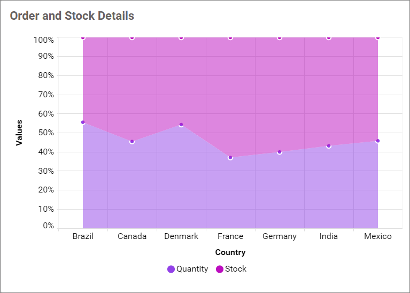Click the Quantity data point for Canada
The width and height of the screenshot is (410, 293).
(x=132, y=142)
